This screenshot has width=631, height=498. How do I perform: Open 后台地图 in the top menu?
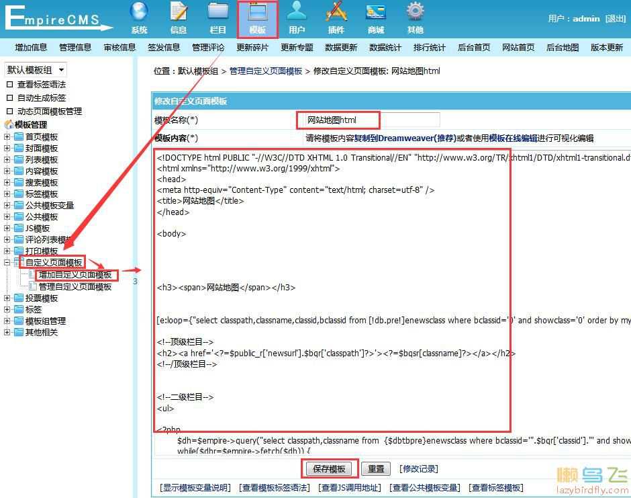(x=563, y=48)
